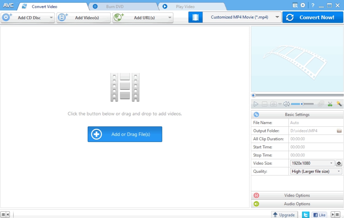Click the Twitter share icon
This screenshot has width=344, height=218.
point(306,215)
